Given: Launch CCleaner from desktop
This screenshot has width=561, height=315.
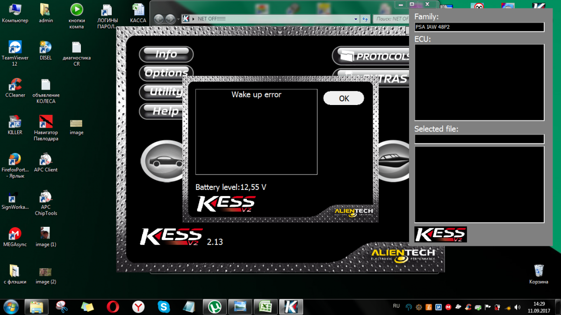Looking at the screenshot, I should click(15, 88).
